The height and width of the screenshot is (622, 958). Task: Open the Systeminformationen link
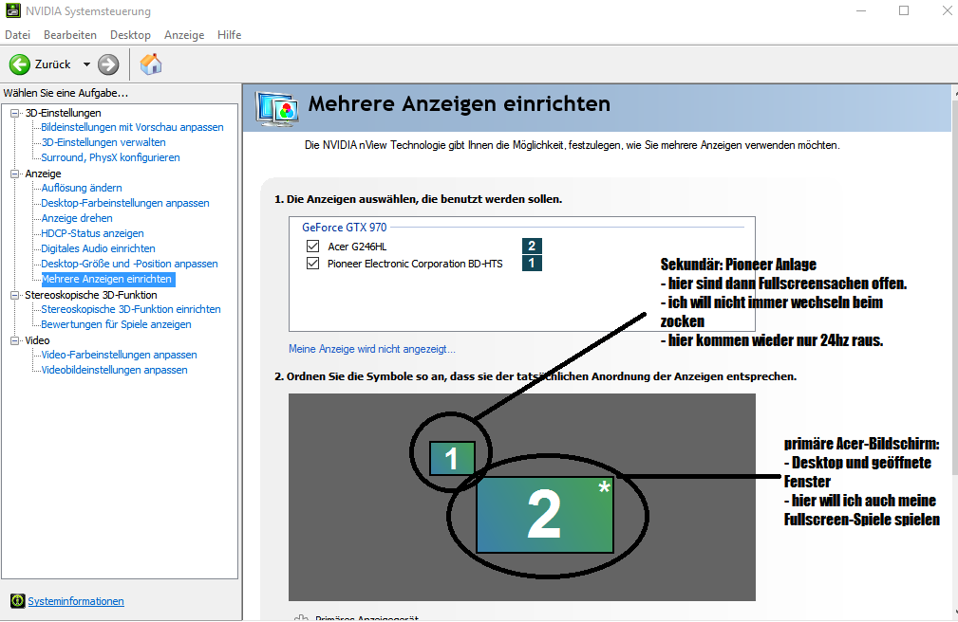point(76,601)
